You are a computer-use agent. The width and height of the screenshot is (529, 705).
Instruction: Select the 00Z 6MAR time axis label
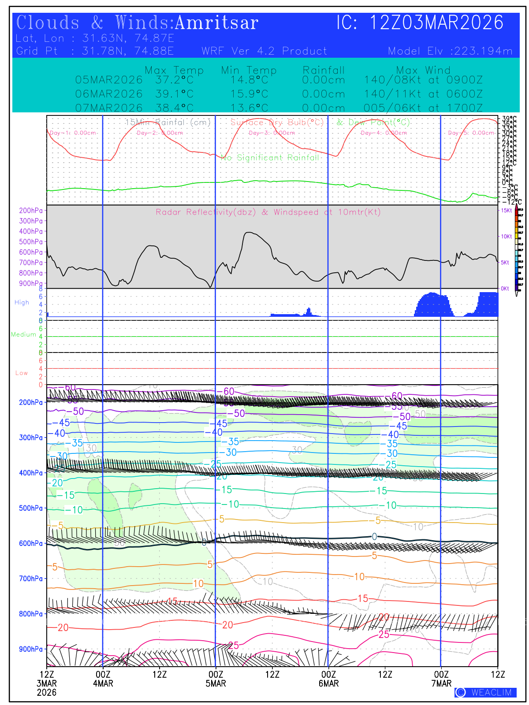(x=328, y=679)
